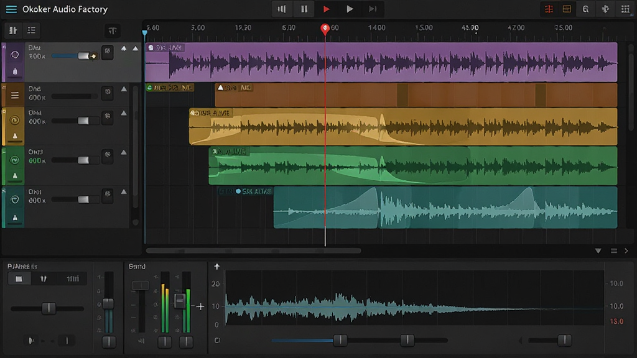The width and height of the screenshot is (637, 358).
Task: Open the hamburger menu beside Okoker Audio Factory
Action: [11, 9]
